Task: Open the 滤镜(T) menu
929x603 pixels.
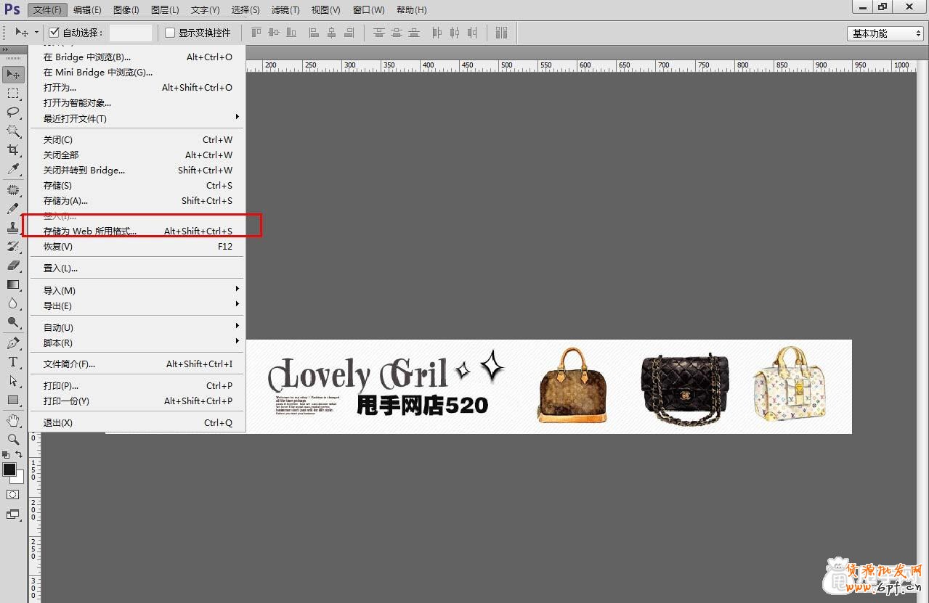Action: (x=285, y=10)
